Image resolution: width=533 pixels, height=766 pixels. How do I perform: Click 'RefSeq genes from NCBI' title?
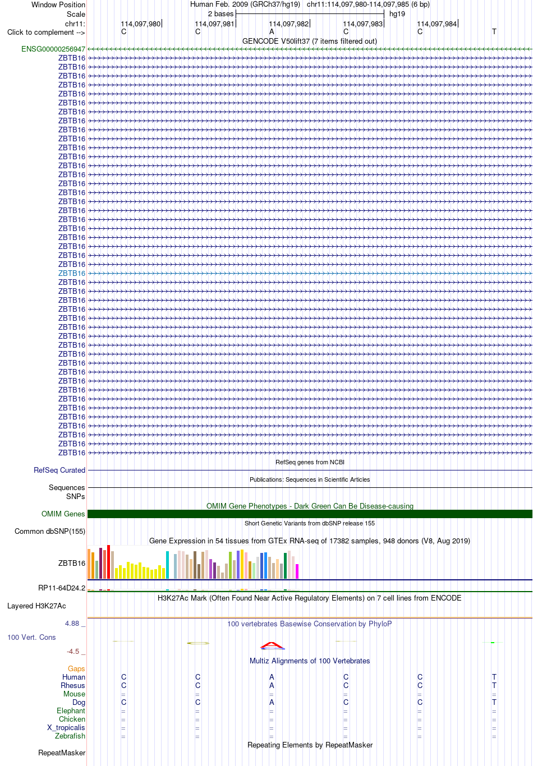[310, 463]
